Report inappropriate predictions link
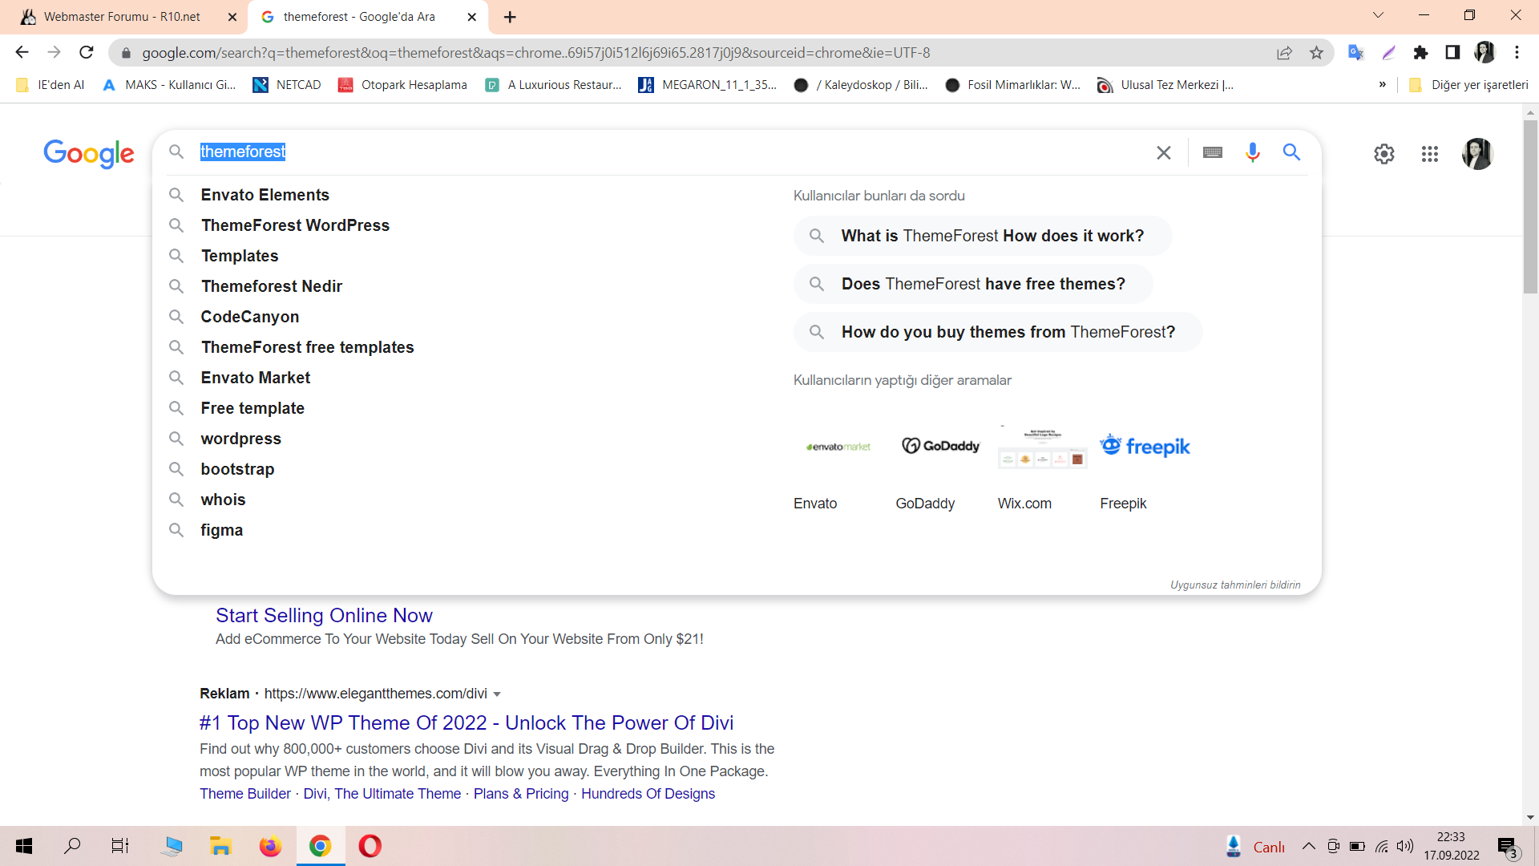Image resolution: width=1539 pixels, height=866 pixels. [1235, 585]
